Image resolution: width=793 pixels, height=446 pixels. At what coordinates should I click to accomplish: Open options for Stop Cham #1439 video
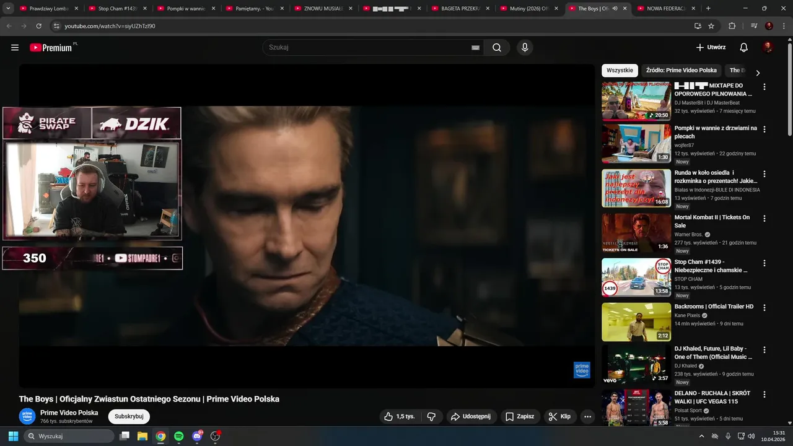click(764, 263)
